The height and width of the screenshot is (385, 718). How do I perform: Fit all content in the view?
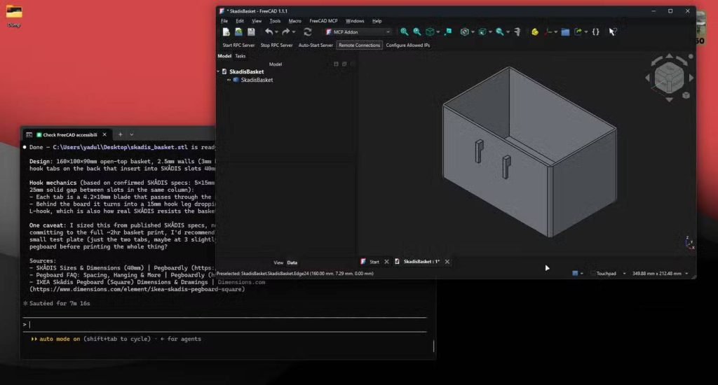(405, 32)
